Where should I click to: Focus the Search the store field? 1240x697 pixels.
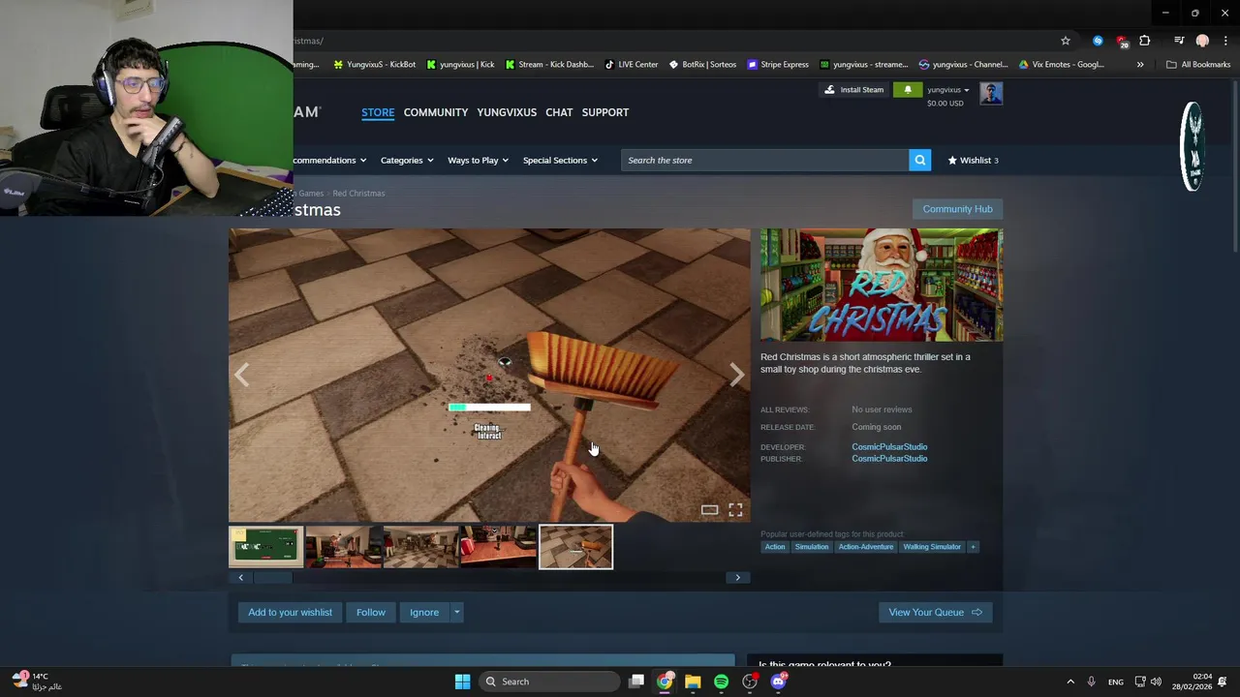(764, 161)
